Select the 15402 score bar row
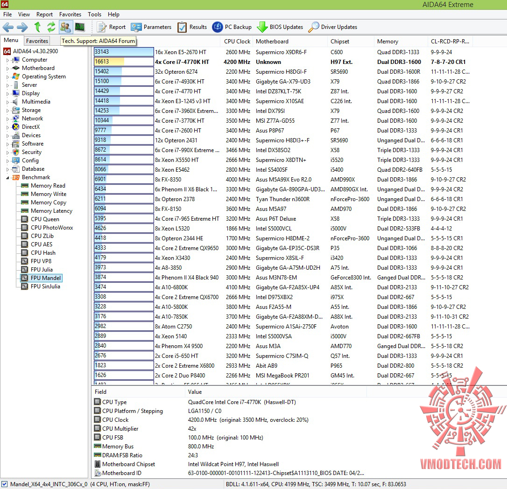Image resolution: width=507 pixels, height=489 pixels. [x=124, y=71]
